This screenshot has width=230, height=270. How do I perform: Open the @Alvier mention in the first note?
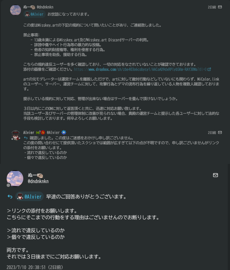34,14
